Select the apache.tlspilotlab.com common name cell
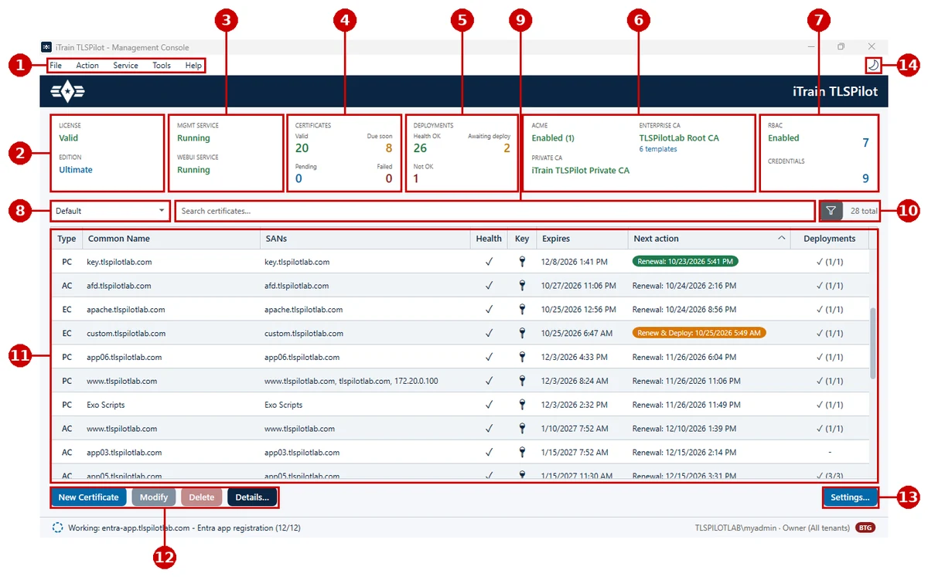 [x=126, y=310]
